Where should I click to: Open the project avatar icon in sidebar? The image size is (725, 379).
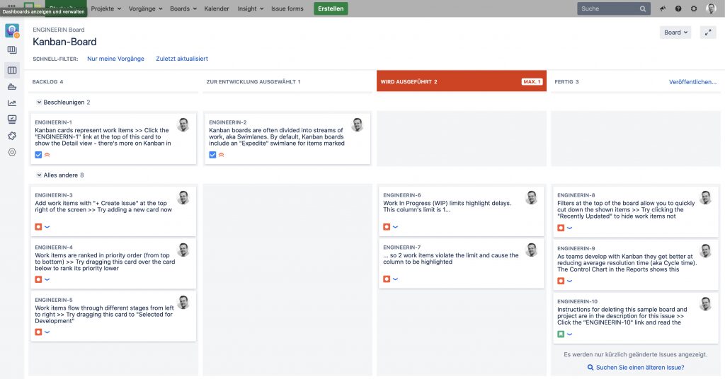coord(12,30)
